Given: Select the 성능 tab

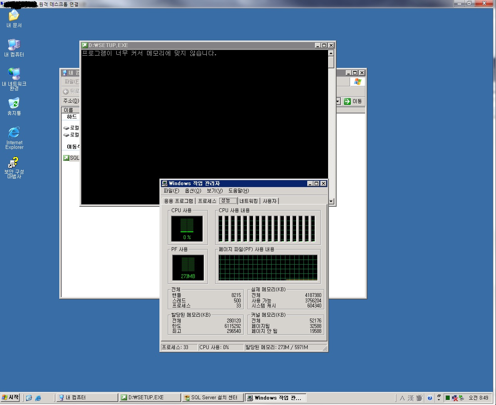Looking at the screenshot, I should (x=228, y=201).
